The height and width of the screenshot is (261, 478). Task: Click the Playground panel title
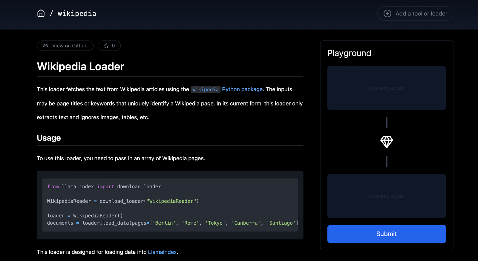[x=349, y=53]
